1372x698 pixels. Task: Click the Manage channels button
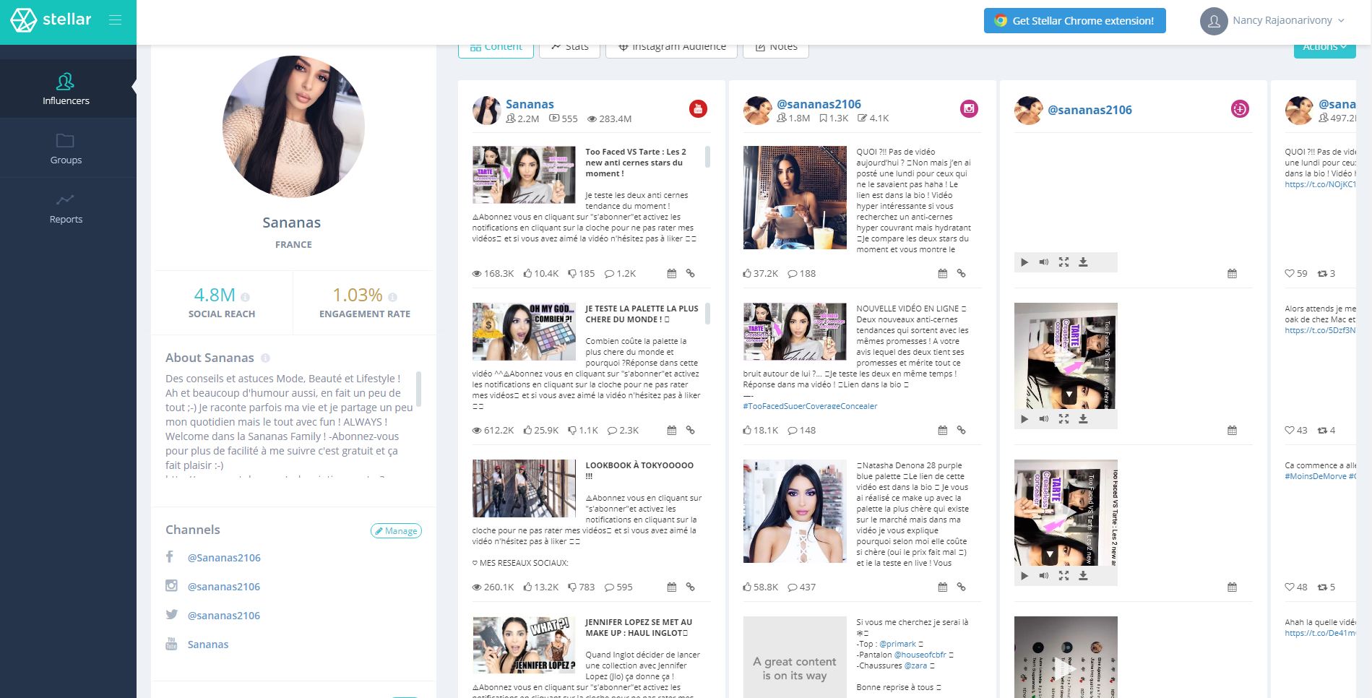pyautogui.click(x=396, y=531)
